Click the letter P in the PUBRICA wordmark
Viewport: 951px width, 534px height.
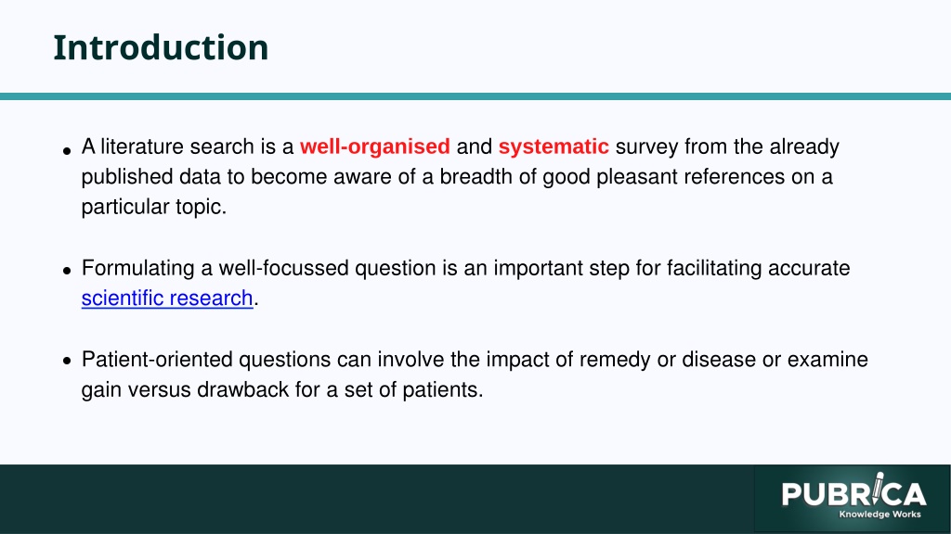[x=792, y=494]
